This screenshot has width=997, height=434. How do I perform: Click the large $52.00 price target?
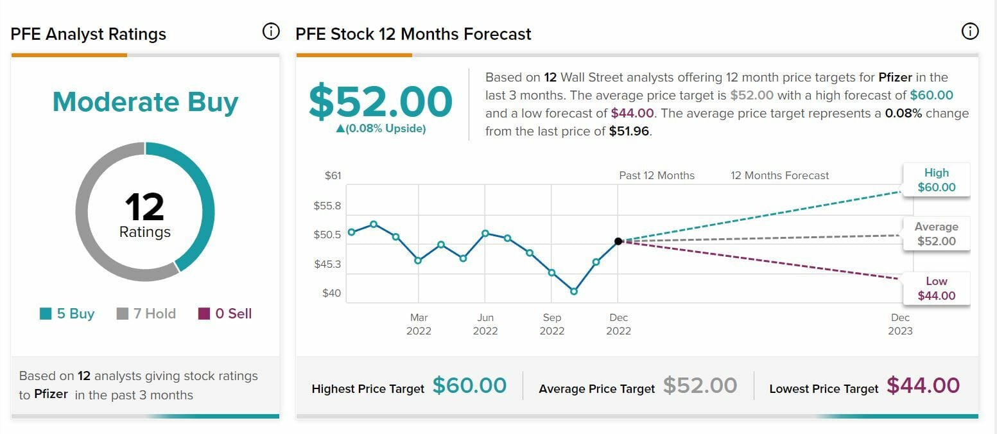(381, 101)
